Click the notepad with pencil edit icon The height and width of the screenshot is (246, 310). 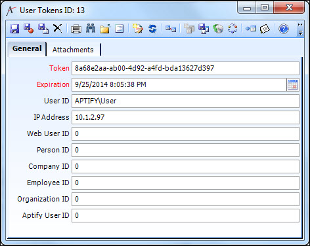click(138, 29)
